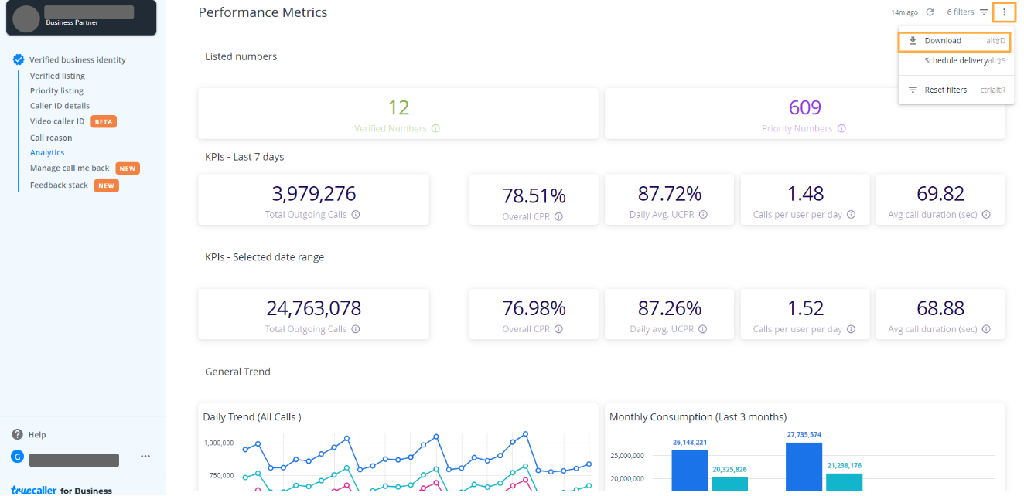The image size is (1024, 496).
Task: Click info icon next to Verified Numbers
Action: pos(435,129)
